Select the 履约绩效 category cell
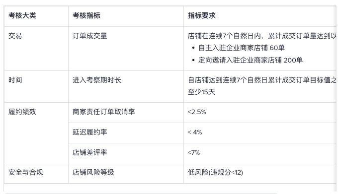This screenshot has width=340, height=194. pos(36,132)
